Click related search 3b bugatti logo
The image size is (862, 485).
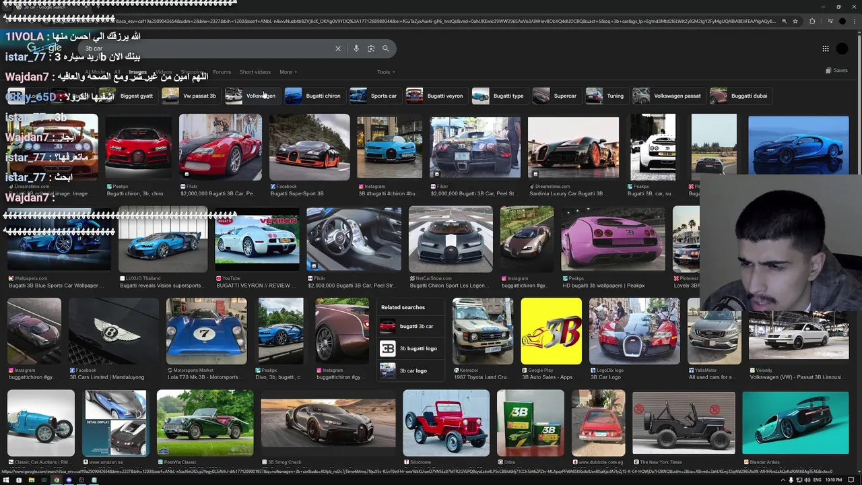tap(410, 348)
